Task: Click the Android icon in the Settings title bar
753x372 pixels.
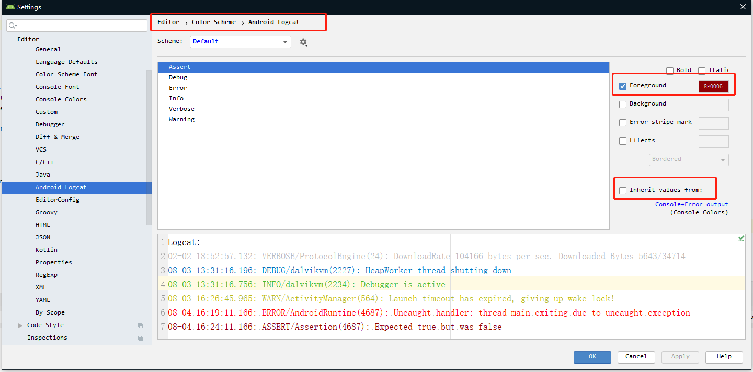Action: coord(10,7)
